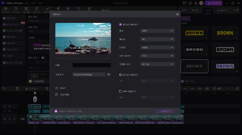Click the scissors cut handle on playhead
This screenshot has height=135, width=242.
(x=35, y=99)
